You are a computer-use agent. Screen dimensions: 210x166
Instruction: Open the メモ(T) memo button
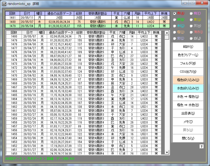click(188, 122)
